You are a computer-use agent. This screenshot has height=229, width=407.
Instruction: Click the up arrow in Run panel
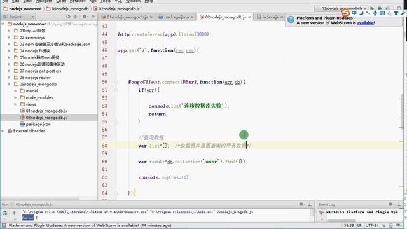14,213
